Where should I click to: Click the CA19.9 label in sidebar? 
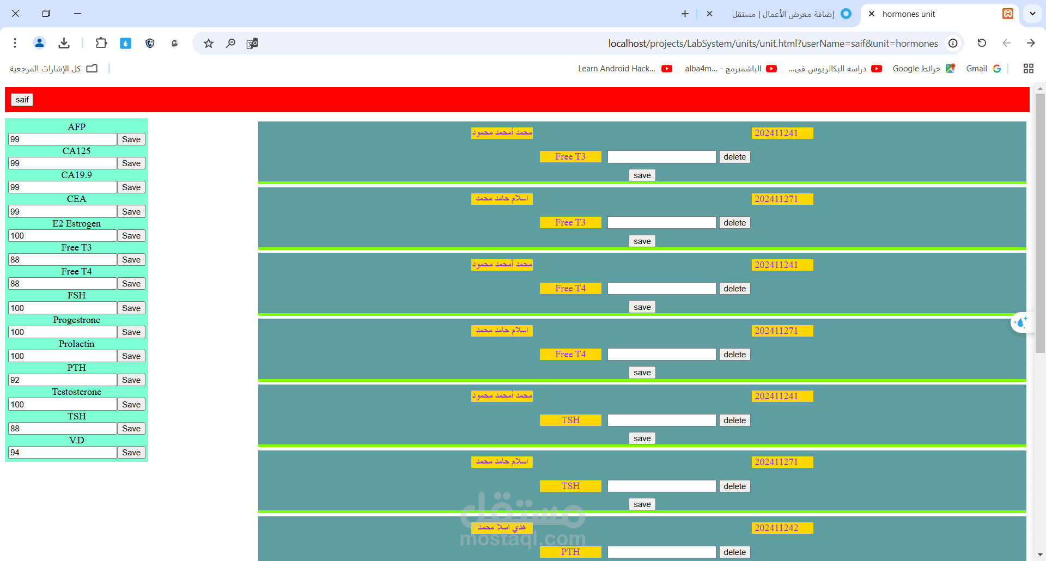point(76,175)
